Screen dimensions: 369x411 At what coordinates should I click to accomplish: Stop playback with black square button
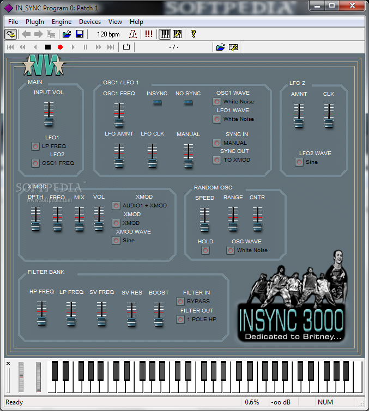(x=48, y=47)
